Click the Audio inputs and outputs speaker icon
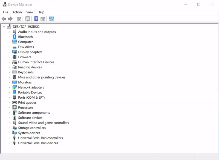Viewport: 219px width, 160px height. tap(15, 32)
